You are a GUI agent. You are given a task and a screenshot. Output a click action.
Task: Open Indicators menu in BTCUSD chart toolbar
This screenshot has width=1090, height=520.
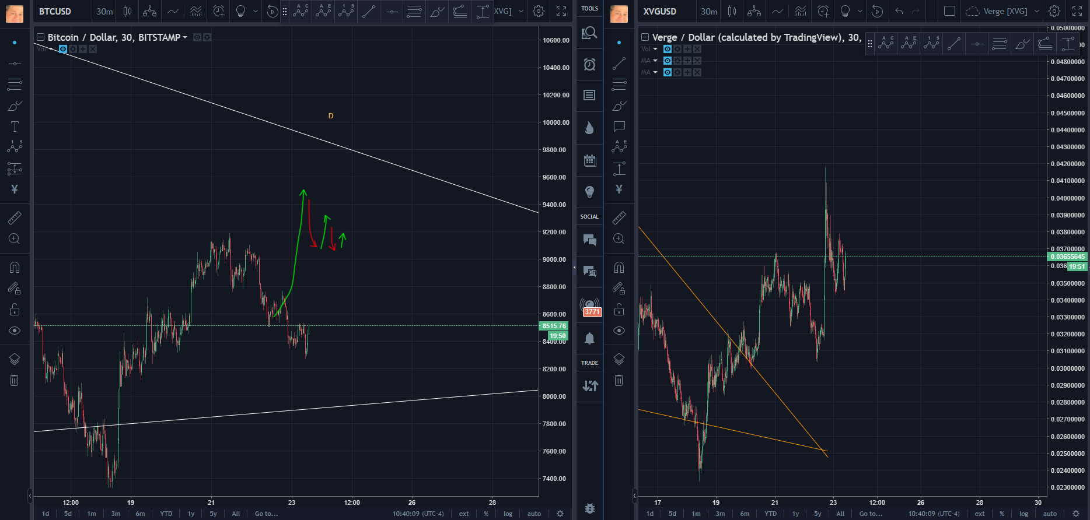coord(195,11)
